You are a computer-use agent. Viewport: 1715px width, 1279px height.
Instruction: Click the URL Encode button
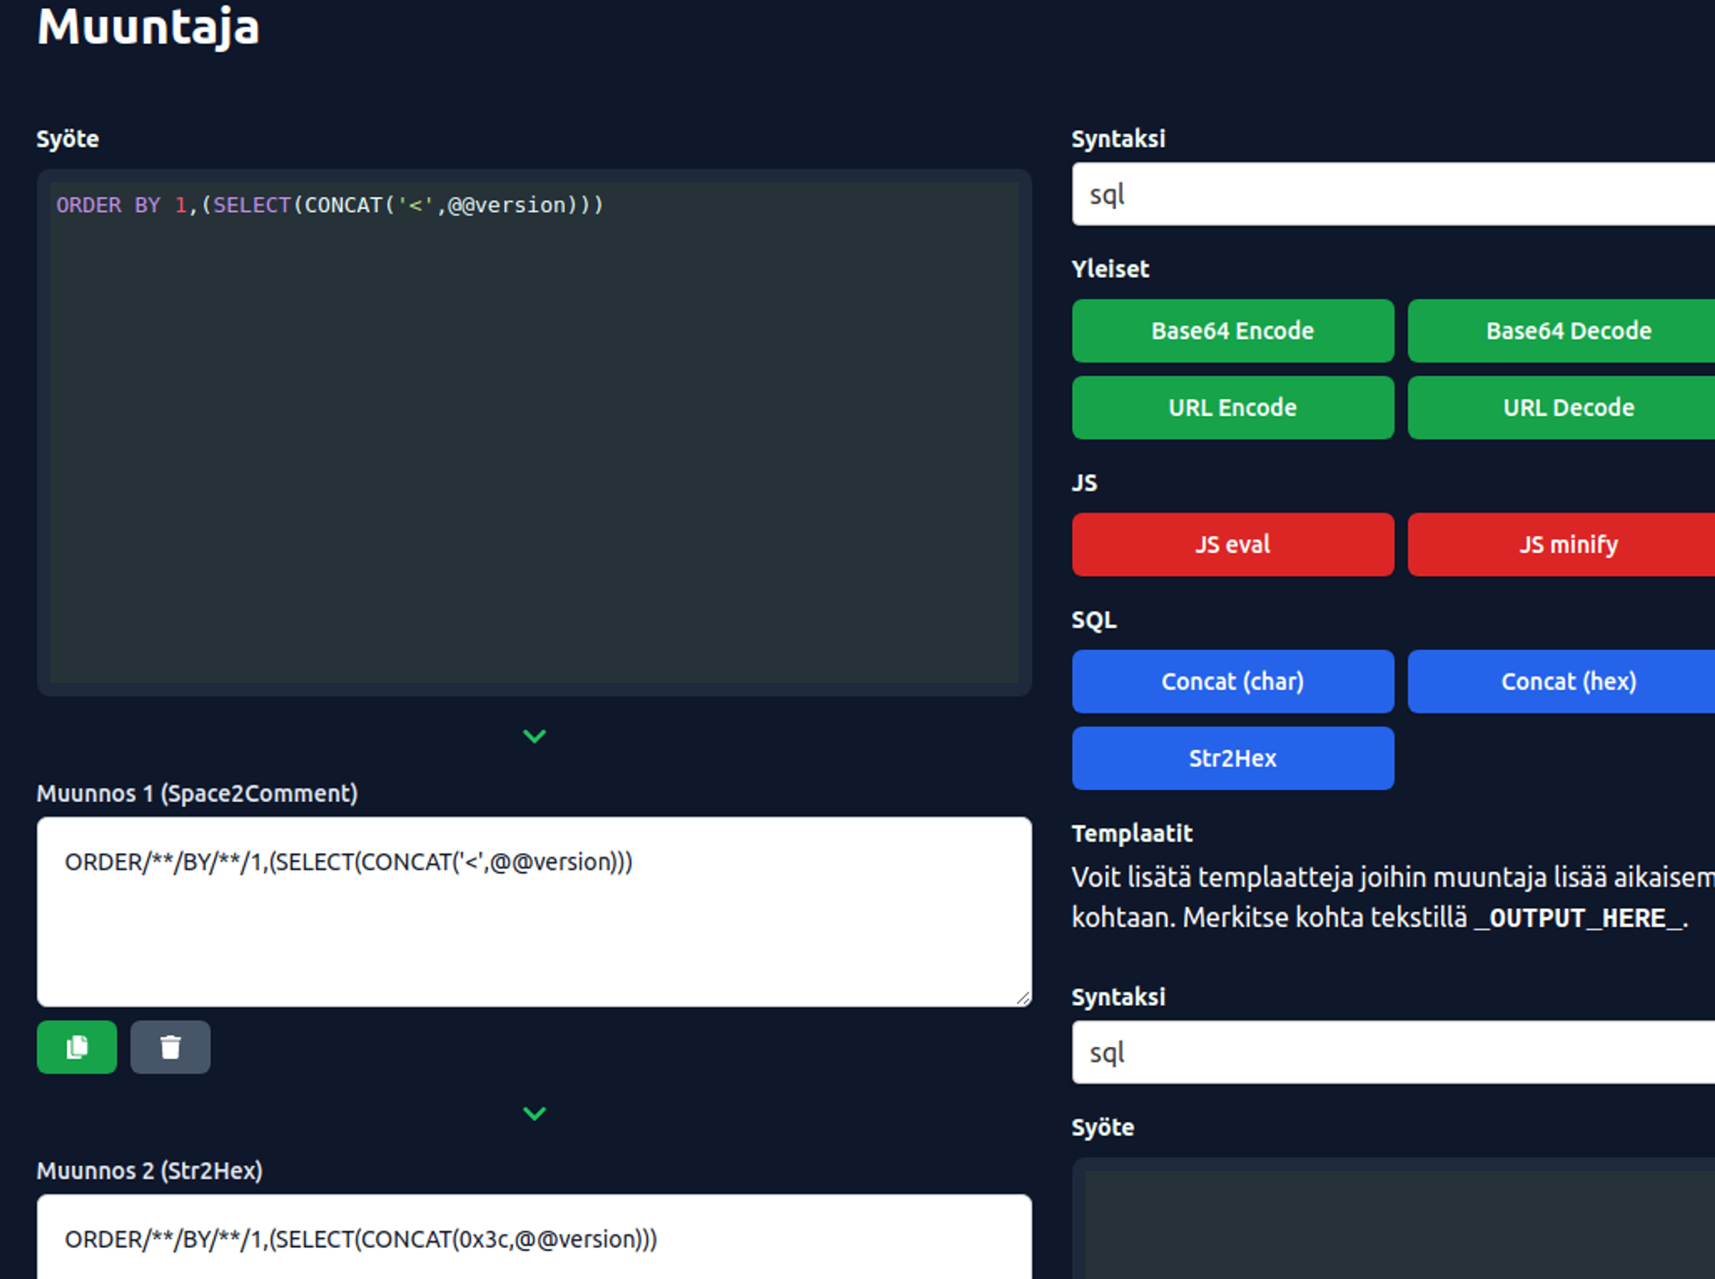1232,408
